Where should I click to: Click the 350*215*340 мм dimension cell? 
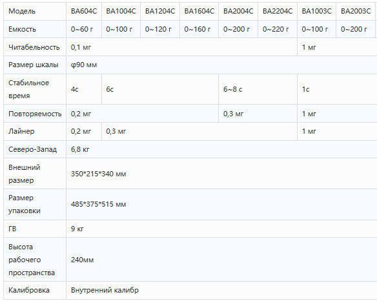[221, 174]
